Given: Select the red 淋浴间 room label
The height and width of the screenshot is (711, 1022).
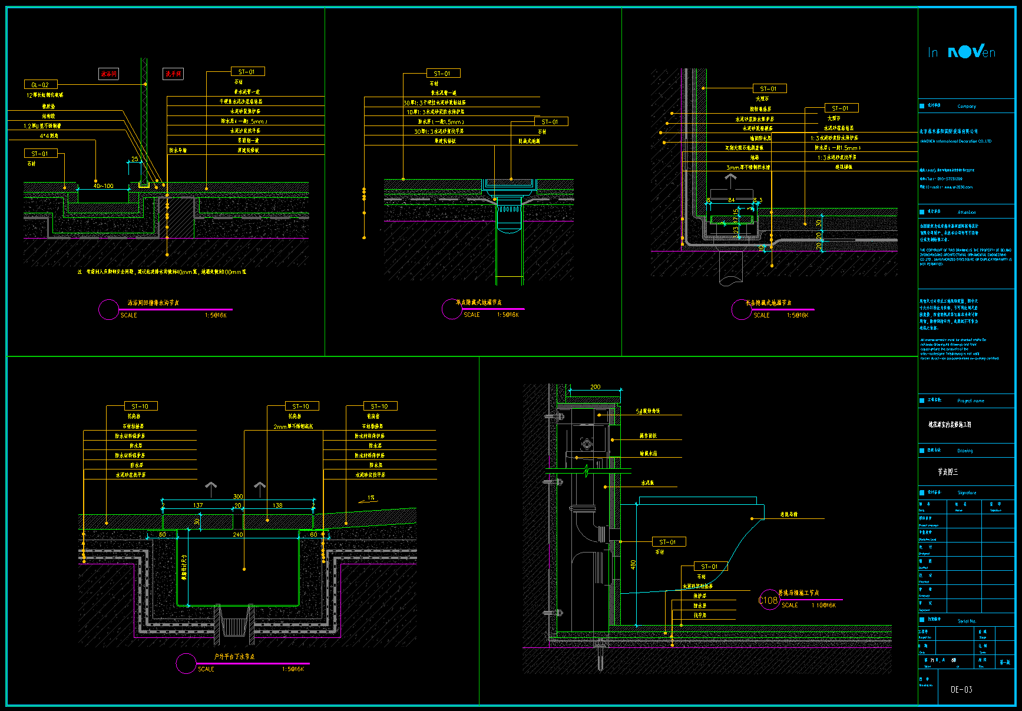Looking at the screenshot, I should [x=108, y=74].
